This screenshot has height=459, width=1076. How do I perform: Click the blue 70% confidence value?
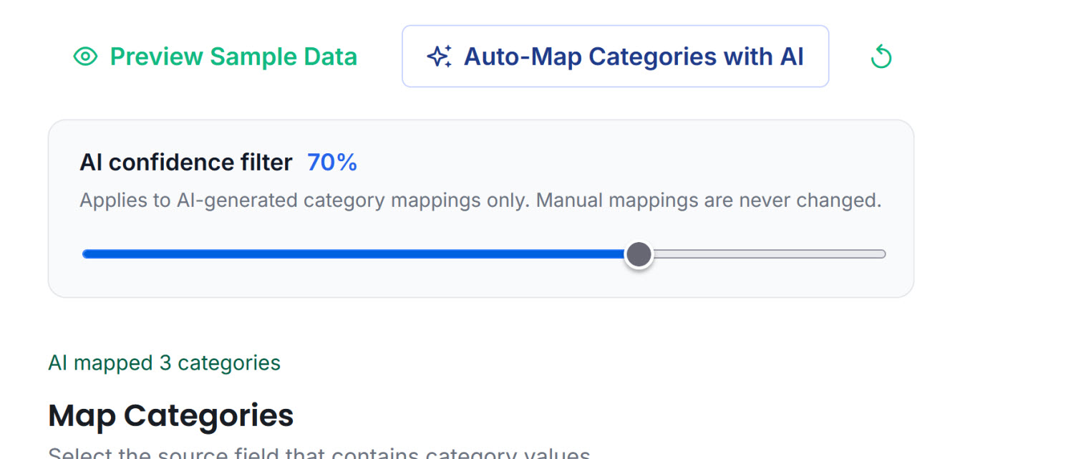pos(332,163)
